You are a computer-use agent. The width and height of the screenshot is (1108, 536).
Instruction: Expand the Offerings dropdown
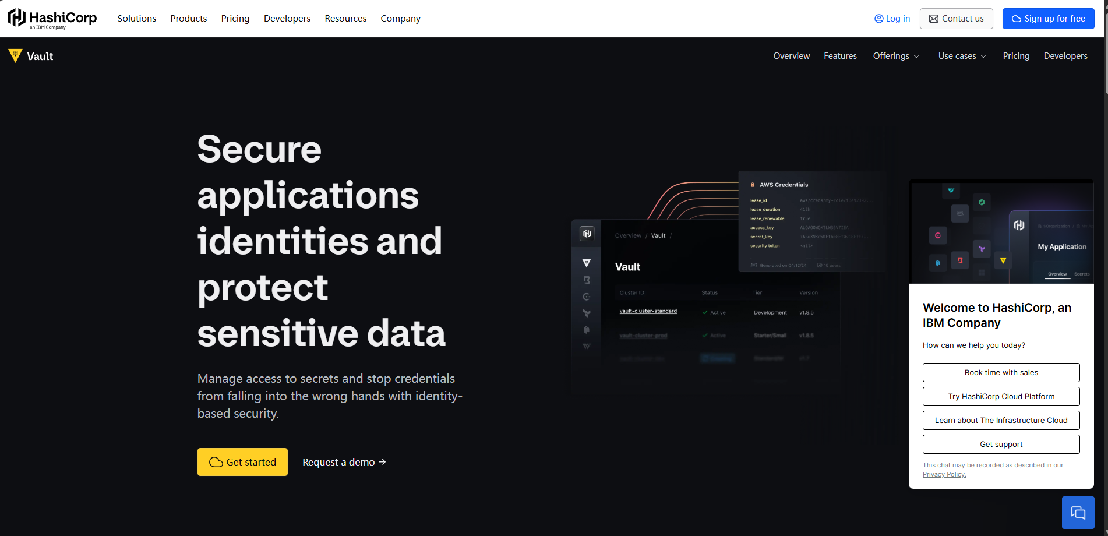pos(896,56)
